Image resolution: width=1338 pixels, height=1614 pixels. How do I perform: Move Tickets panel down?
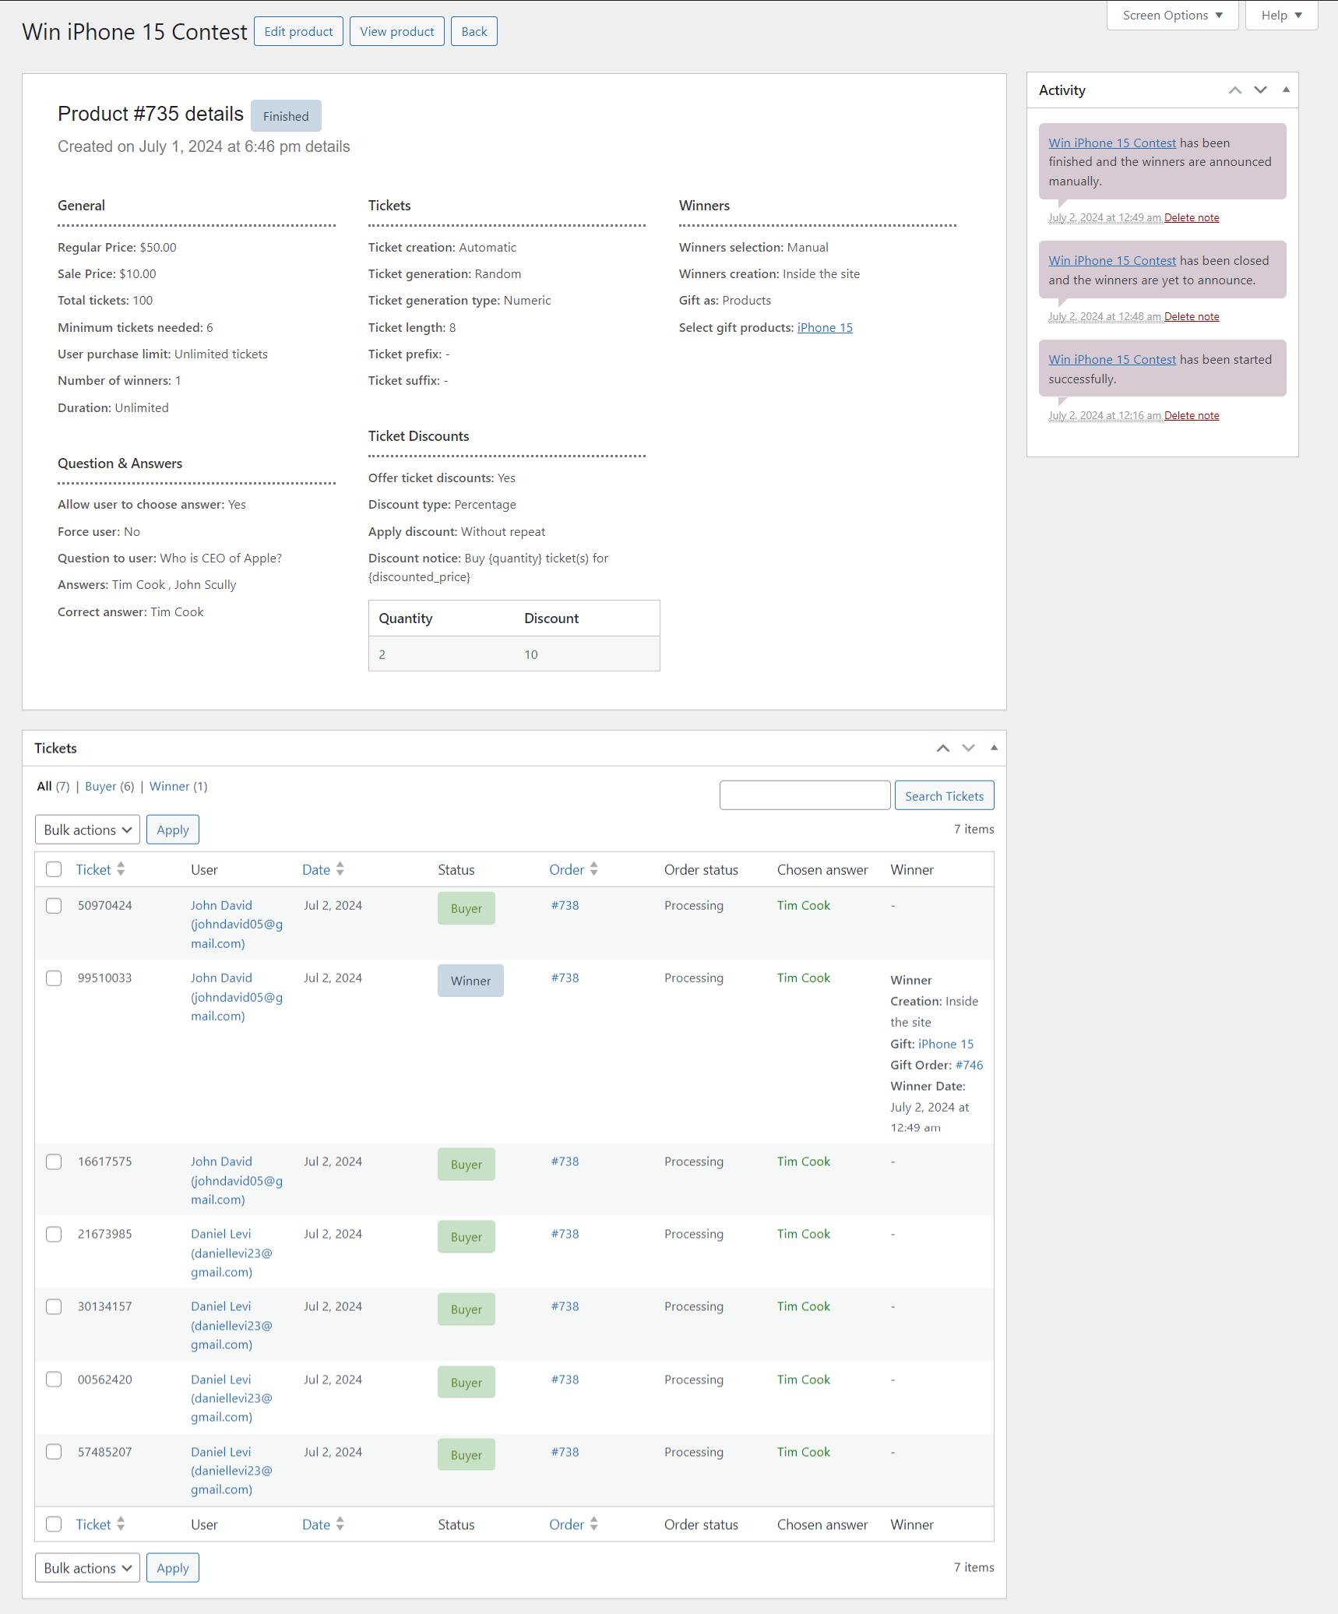(968, 748)
